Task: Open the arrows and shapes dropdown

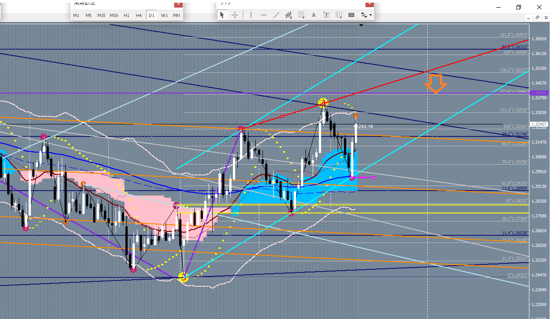Action: point(366,15)
